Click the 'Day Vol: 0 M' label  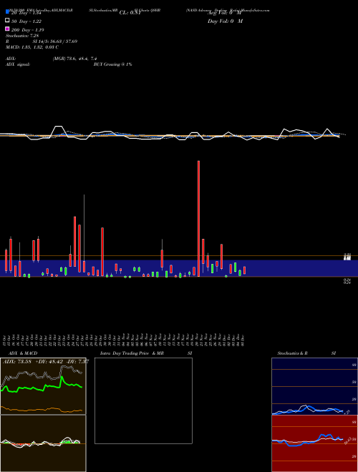coord(225,21)
